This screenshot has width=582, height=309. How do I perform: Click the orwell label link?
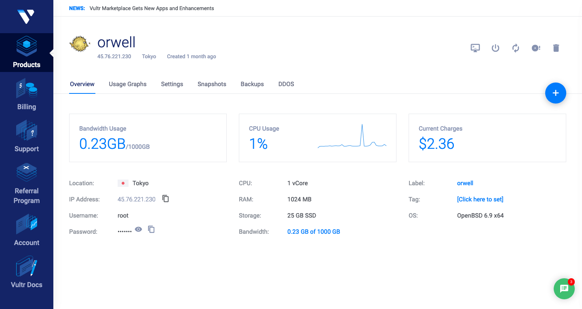(x=465, y=183)
